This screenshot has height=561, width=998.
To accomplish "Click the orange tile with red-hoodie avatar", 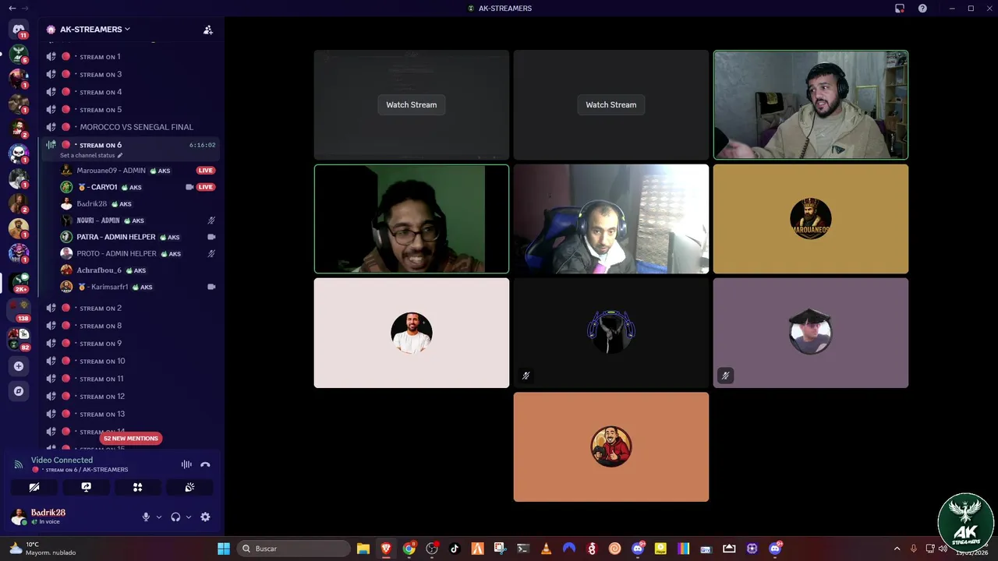I will [x=611, y=446].
